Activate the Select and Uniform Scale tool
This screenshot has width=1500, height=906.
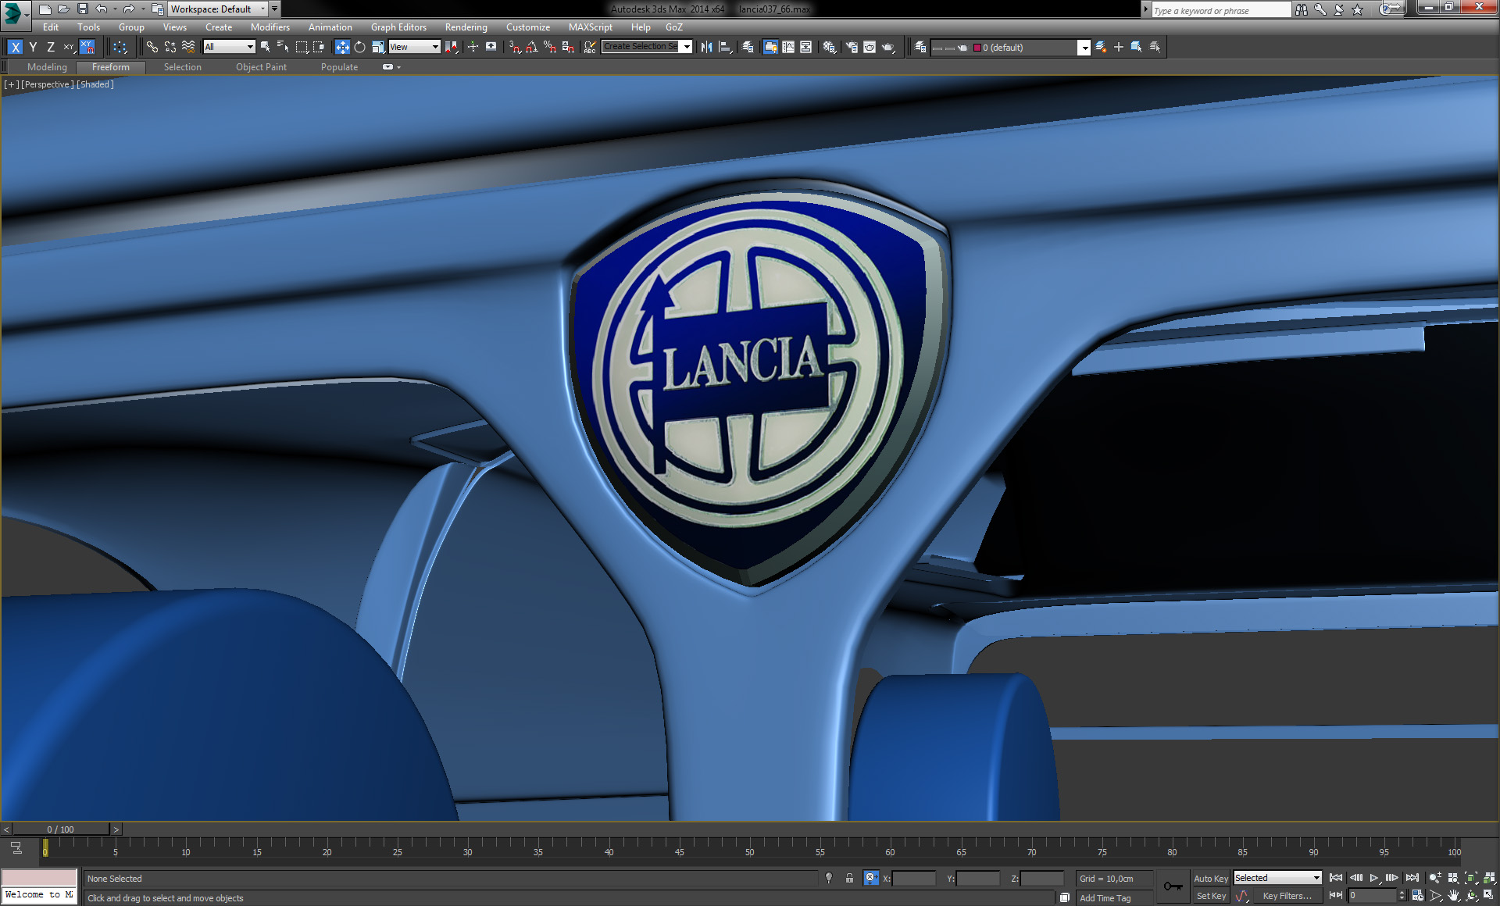377,47
